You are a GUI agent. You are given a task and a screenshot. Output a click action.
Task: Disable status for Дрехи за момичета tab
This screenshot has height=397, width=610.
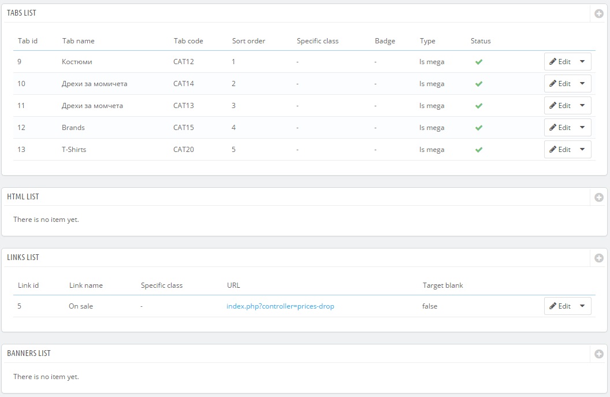tap(479, 84)
